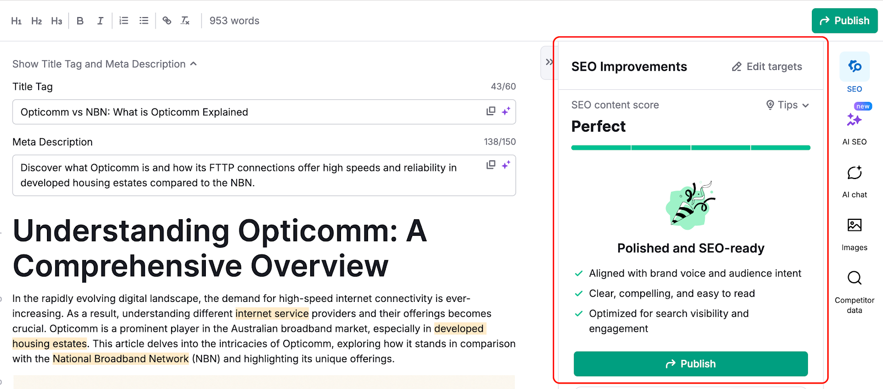The width and height of the screenshot is (883, 389).
Task: Clear text formatting
Action: coord(185,20)
